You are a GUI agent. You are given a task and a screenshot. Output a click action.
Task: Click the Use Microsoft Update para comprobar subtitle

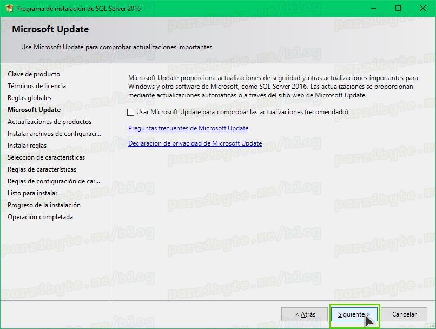coord(116,47)
